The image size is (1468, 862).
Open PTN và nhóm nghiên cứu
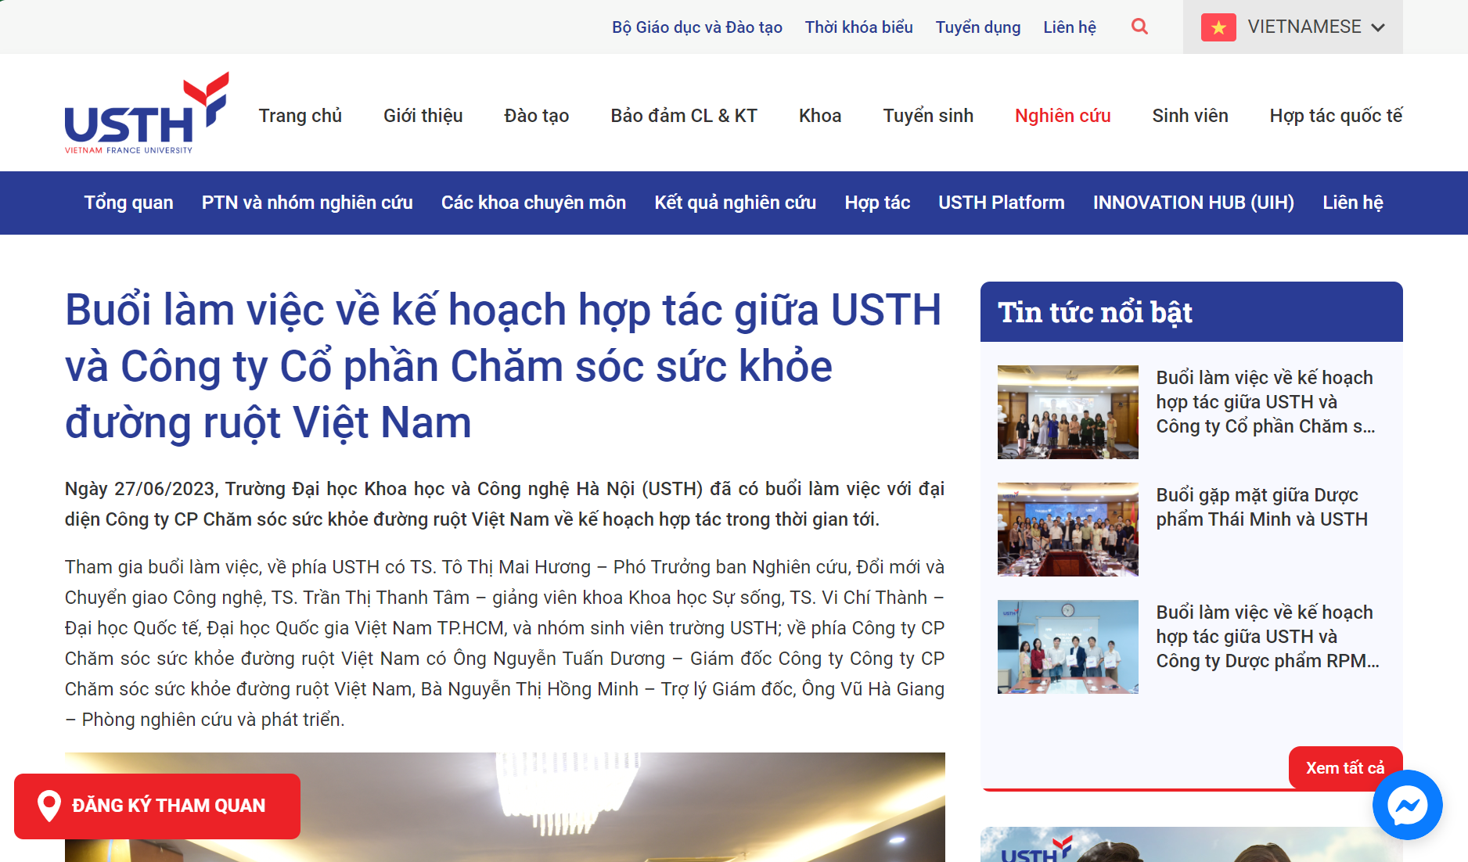(308, 203)
